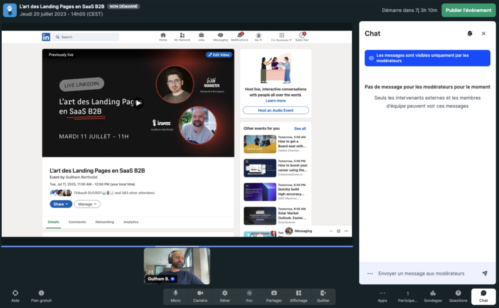Open LinkedIn Notifications
Screen dimensions: 499x308
tap(240, 37)
